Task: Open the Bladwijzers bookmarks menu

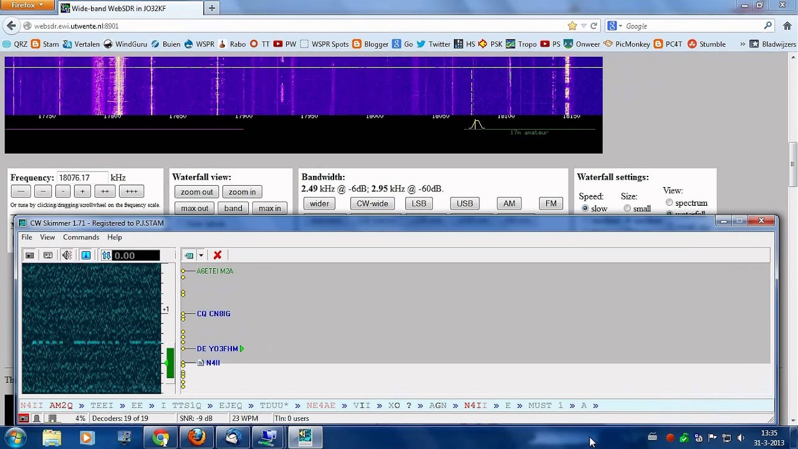Action: tap(773, 44)
